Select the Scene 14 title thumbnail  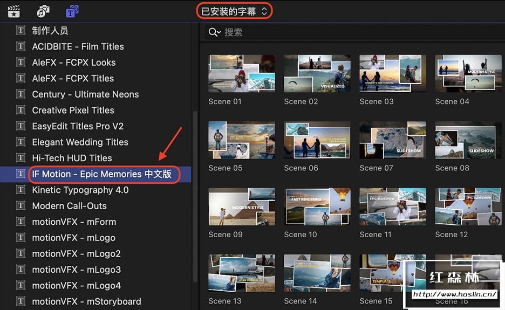click(317, 273)
